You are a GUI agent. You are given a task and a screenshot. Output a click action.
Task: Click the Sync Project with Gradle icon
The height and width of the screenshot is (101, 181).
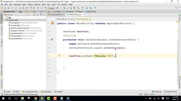point(82,8)
